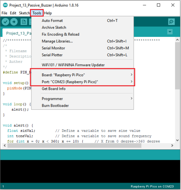Click the "for (int x = 0" code line
181x190 pixels.
(45, 141)
